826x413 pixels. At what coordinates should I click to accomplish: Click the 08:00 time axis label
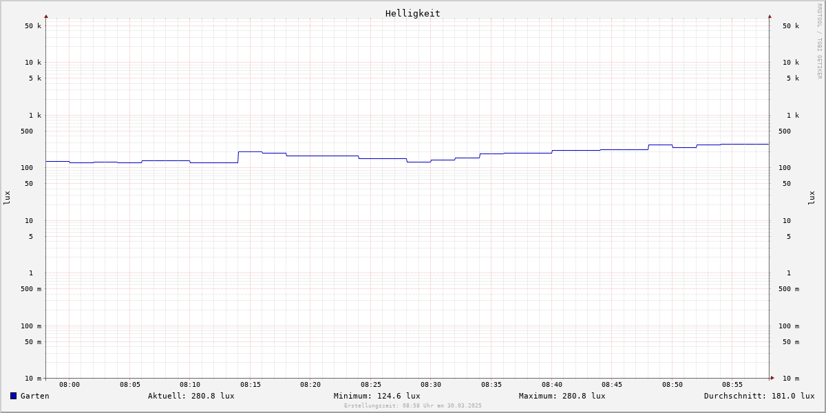point(70,385)
